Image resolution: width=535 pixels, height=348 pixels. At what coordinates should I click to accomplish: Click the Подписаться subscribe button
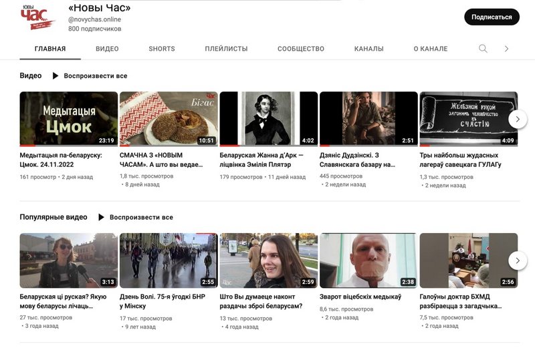[492, 17]
